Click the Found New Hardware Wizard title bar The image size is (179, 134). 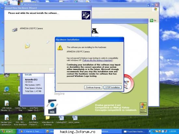pyautogui.click(x=48, y=8)
